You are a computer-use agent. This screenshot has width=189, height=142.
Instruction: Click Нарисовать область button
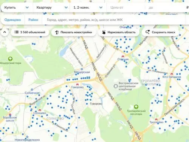(119, 32)
